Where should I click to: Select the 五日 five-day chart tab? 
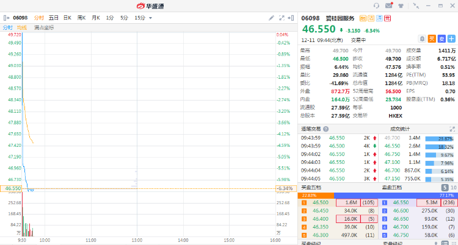click(x=54, y=18)
